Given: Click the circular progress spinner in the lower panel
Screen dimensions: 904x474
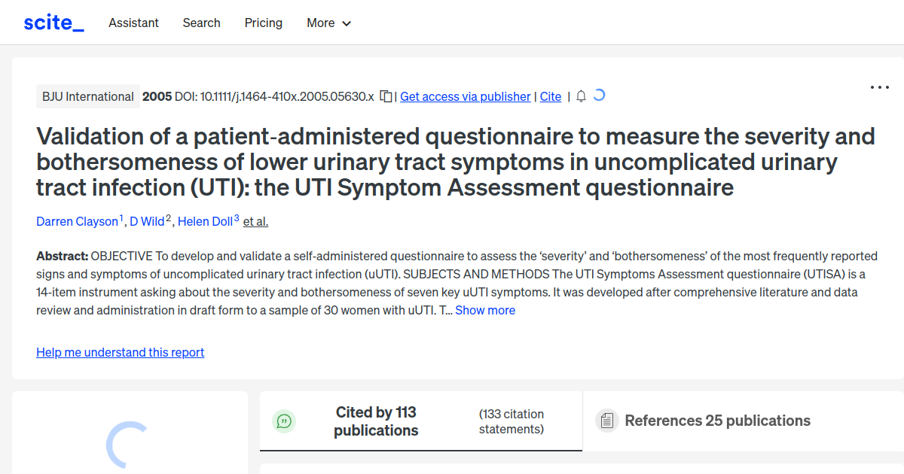Looking at the screenshot, I should tap(130, 444).
